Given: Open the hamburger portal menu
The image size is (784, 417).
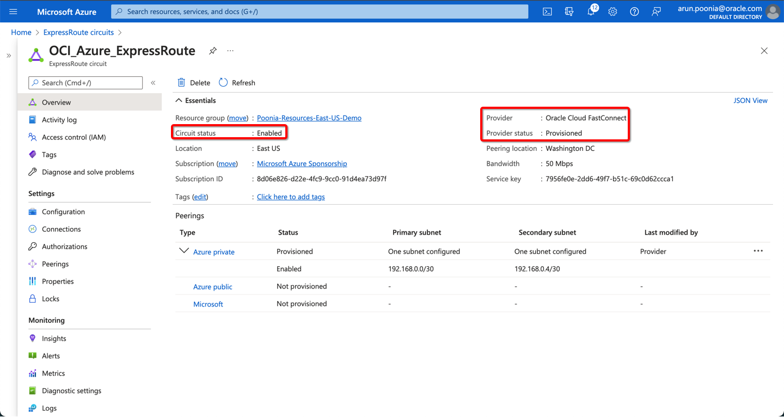Looking at the screenshot, I should pyautogui.click(x=13, y=11).
